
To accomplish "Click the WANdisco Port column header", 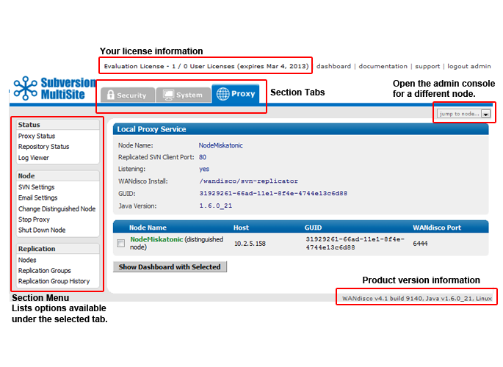I will click(x=437, y=228).
